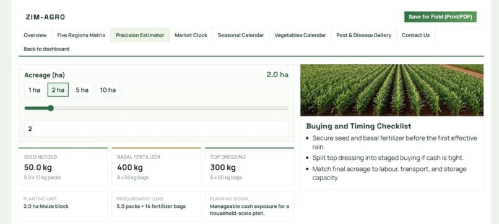Open the Overview tab
Image resolution: width=499 pixels, height=224 pixels.
click(x=35, y=35)
